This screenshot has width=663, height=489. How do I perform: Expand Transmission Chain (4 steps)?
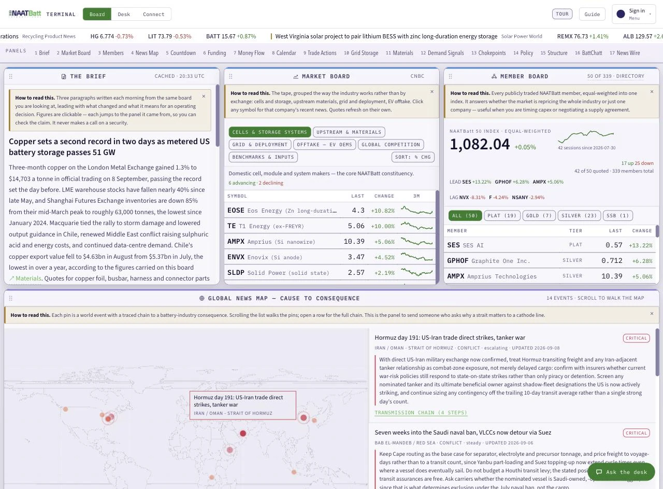click(421, 413)
